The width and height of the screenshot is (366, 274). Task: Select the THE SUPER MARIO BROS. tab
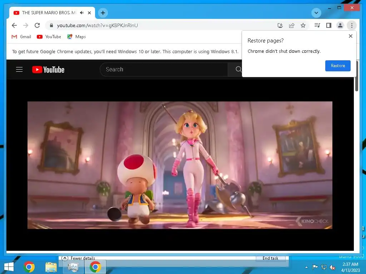pyautogui.click(x=49, y=13)
